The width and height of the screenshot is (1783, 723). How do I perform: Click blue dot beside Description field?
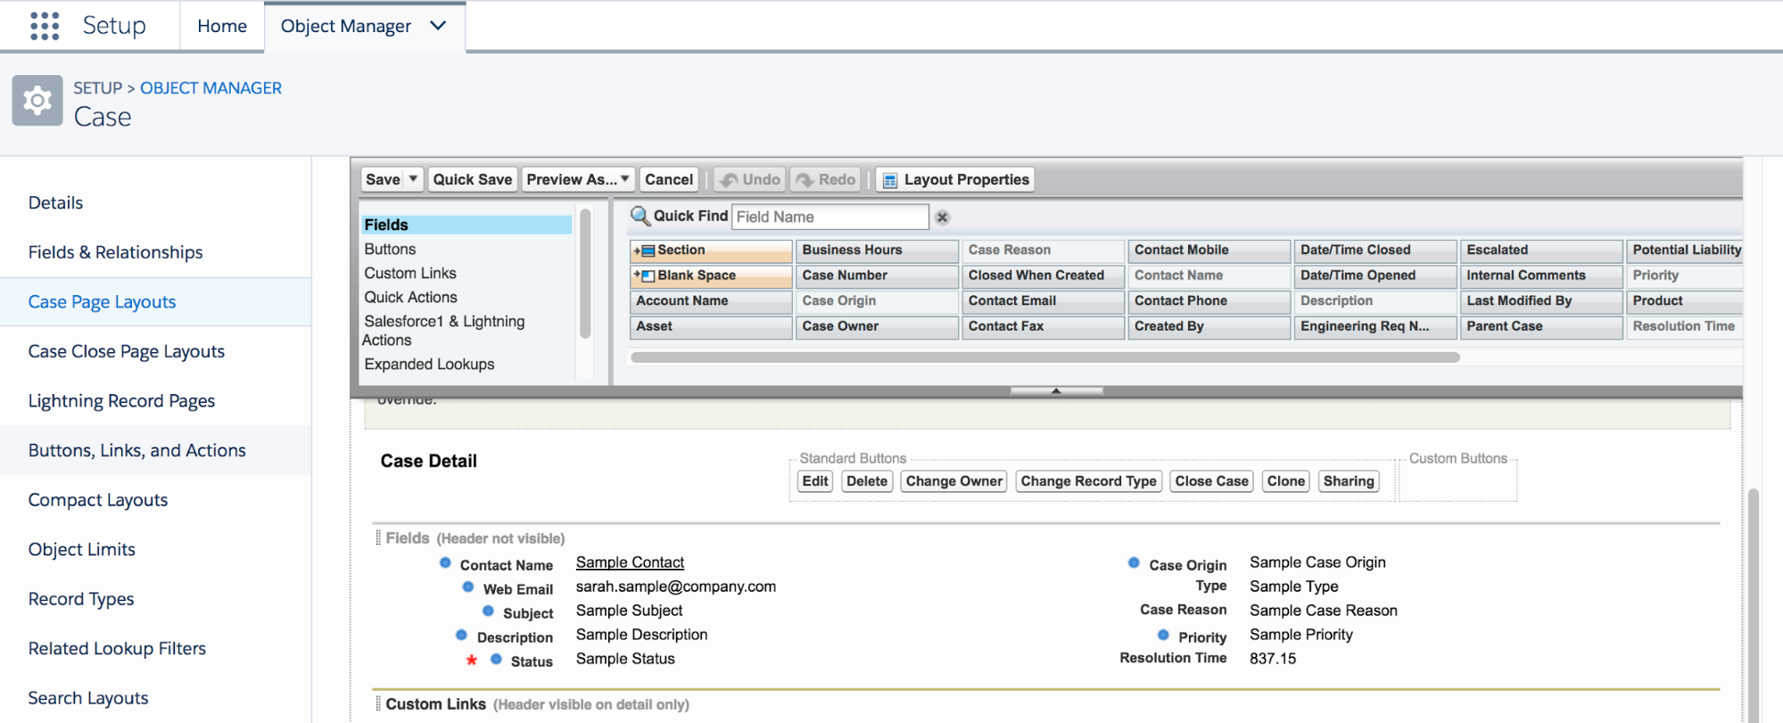click(461, 635)
